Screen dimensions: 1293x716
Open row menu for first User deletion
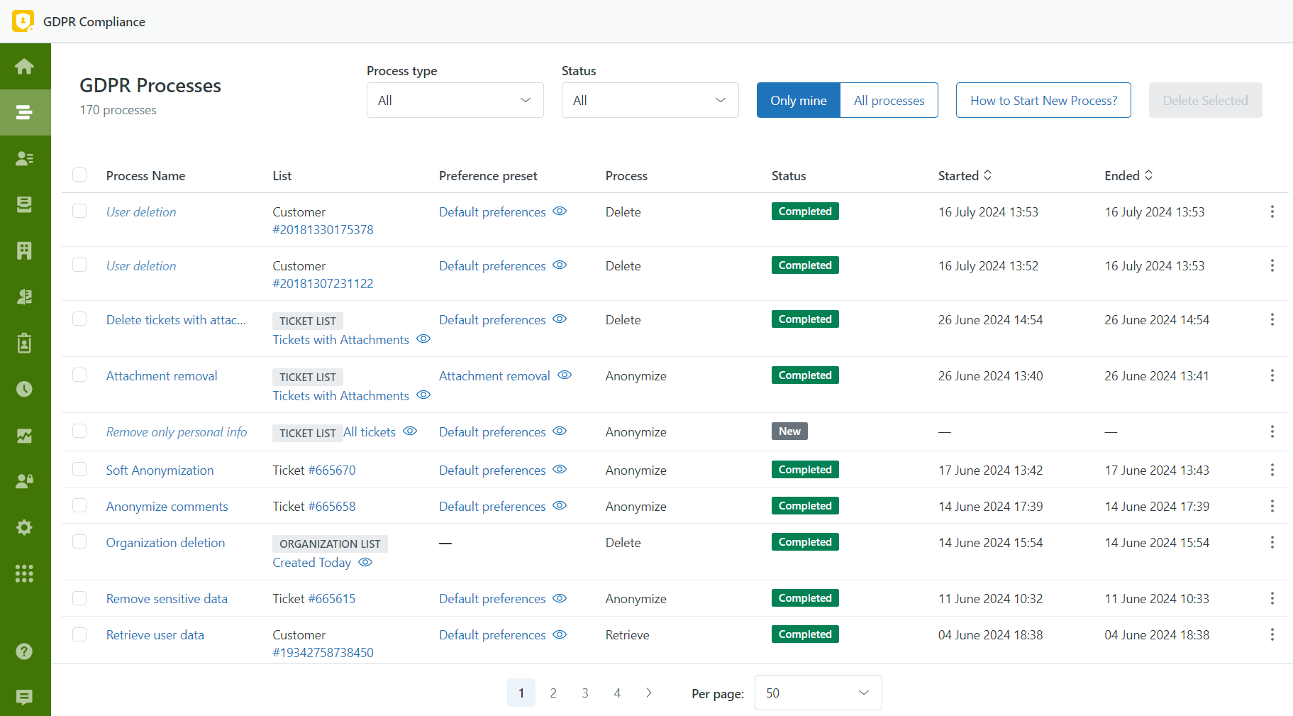[x=1272, y=211]
